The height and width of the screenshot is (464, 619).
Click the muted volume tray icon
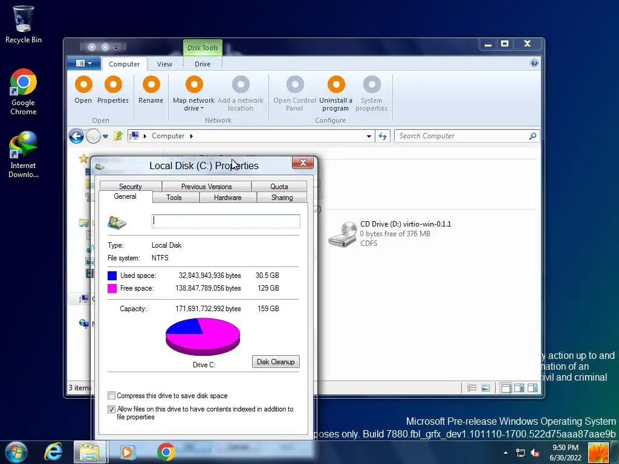pyautogui.click(x=535, y=453)
